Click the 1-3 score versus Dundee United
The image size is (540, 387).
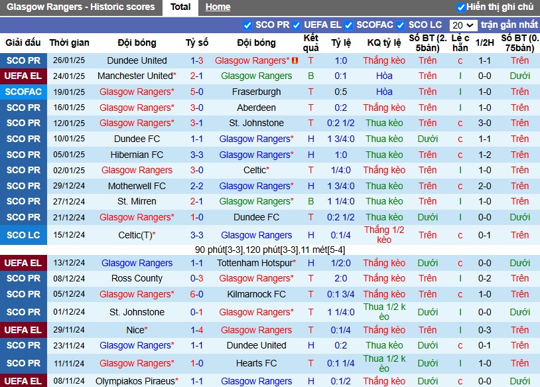tap(196, 60)
